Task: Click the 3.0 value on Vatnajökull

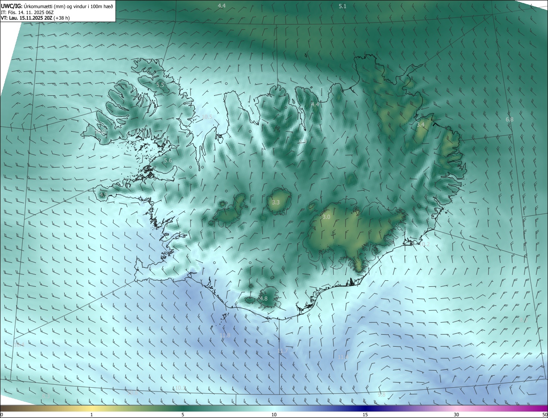Action: click(326, 217)
